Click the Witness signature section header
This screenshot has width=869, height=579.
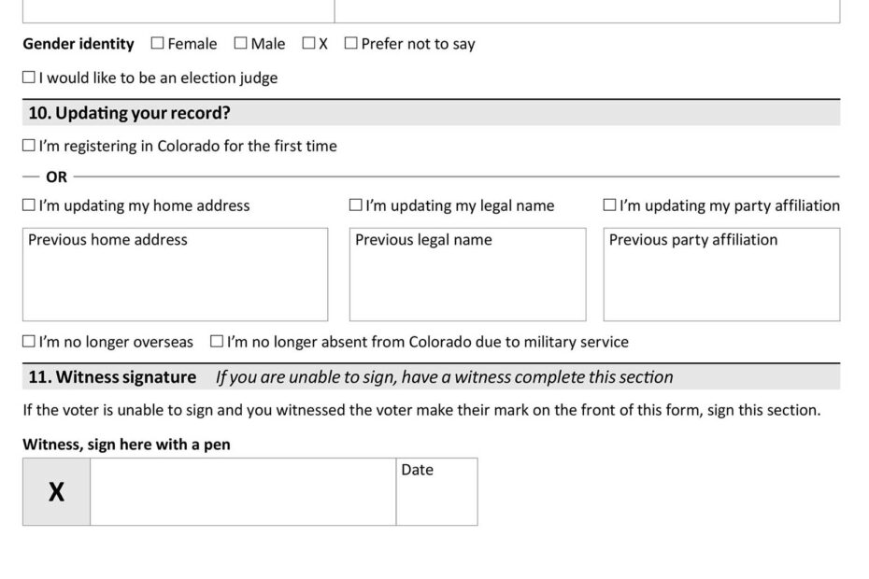tap(112, 376)
